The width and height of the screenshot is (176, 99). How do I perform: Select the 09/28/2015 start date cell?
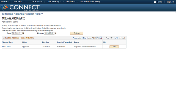46,47
